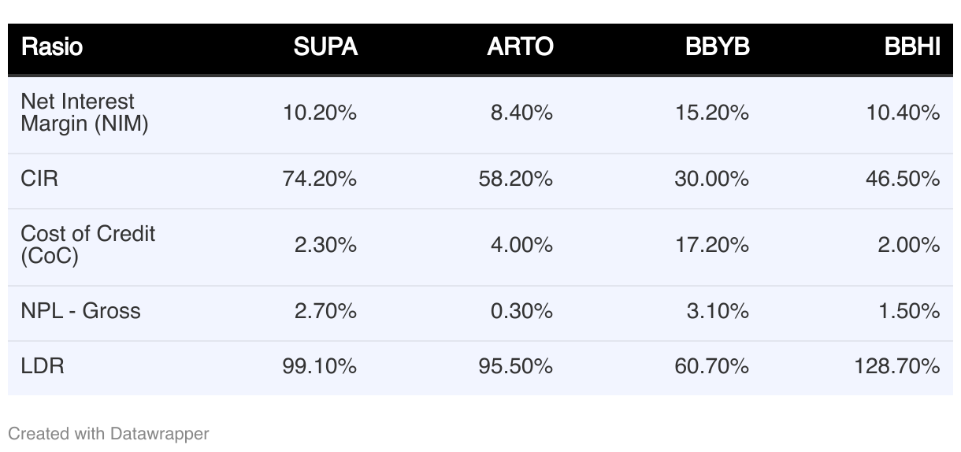Viewport: 961px width, 452px height.
Task: Select the Net Interest Margin (NIM) row label
Action: pyautogui.click(x=84, y=113)
